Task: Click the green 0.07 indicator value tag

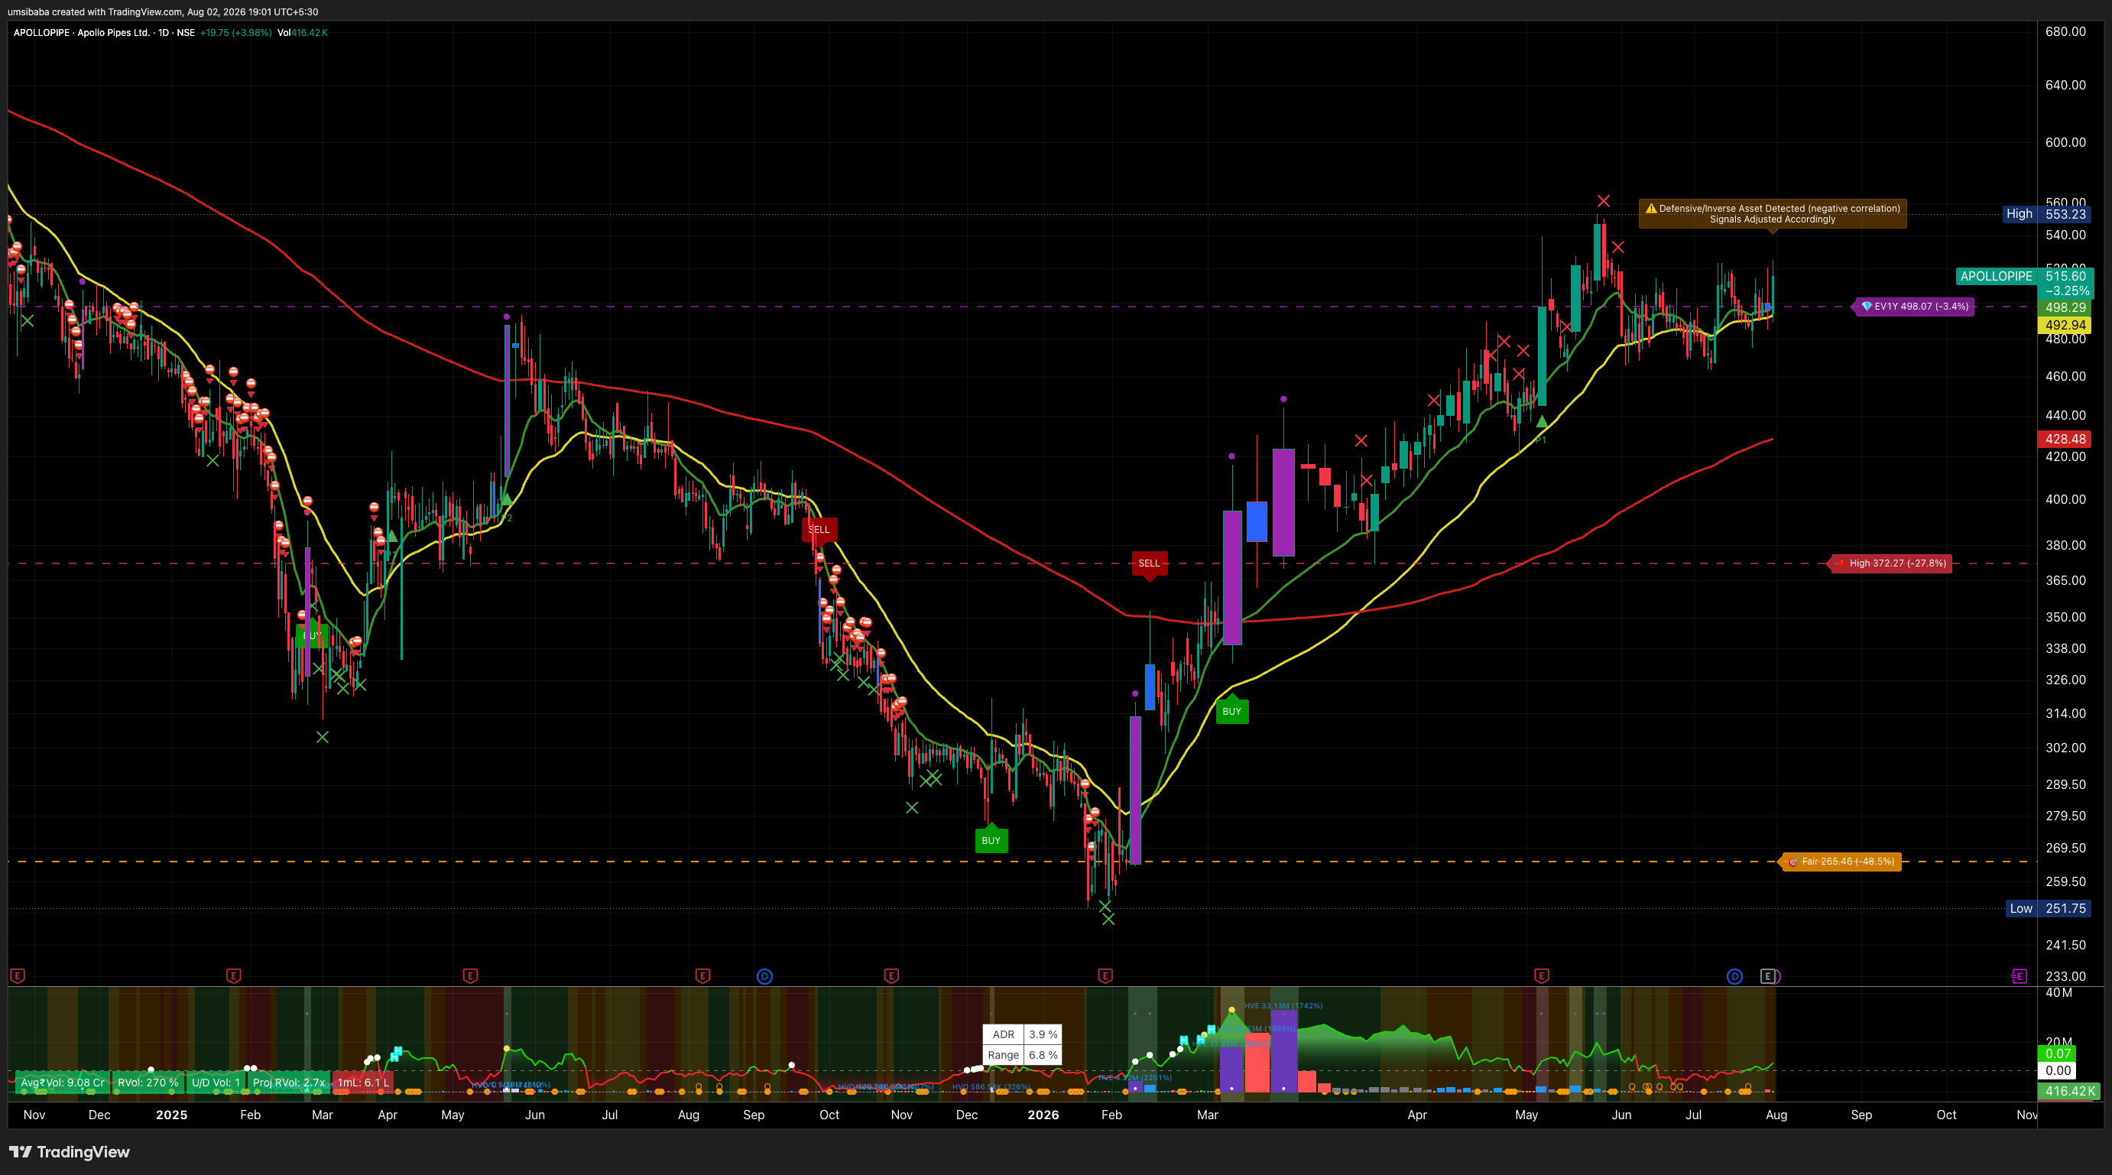Action: [2058, 1053]
